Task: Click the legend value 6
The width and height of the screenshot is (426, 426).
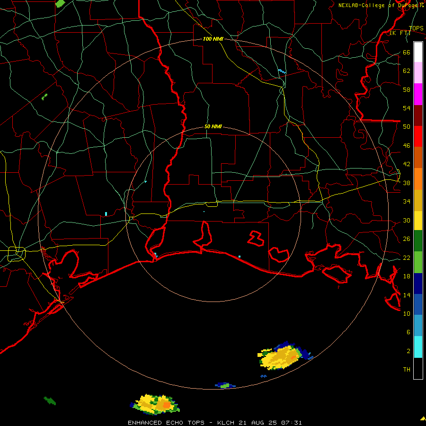Action: tap(408, 332)
